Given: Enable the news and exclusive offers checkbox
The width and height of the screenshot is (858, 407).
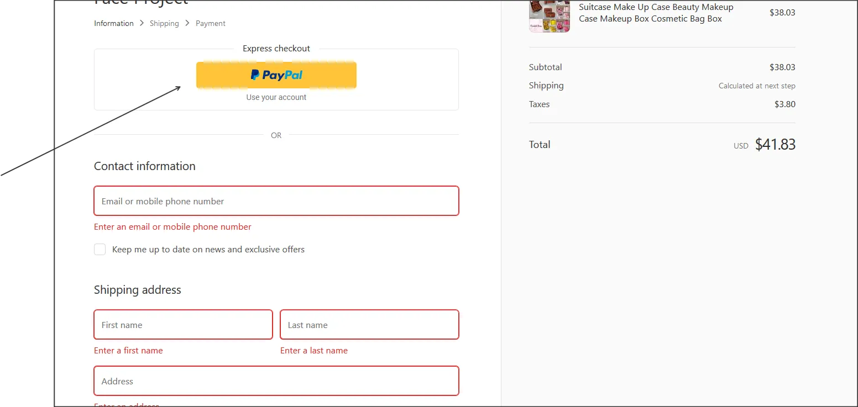Looking at the screenshot, I should pyautogui.click(x=100, y=249).
